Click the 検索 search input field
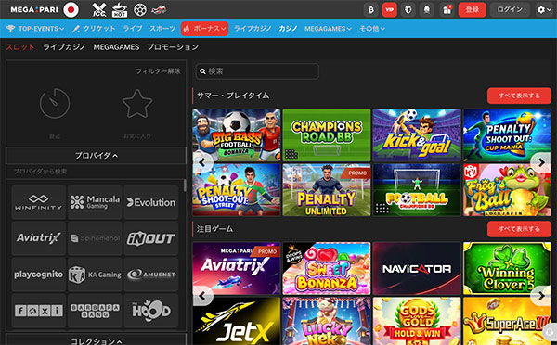Screen dimensions: 557x345 pos(257,71)
